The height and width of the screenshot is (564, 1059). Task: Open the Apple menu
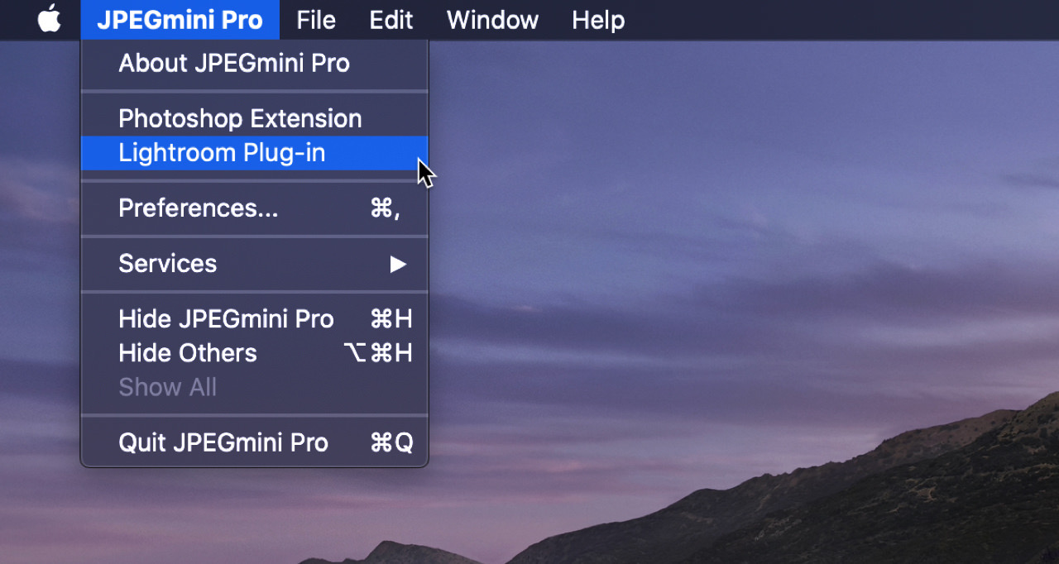pos(50,19)
